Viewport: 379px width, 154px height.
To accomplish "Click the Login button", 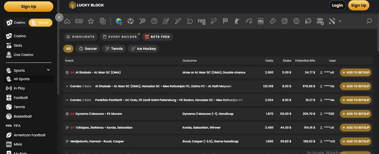I will pos(337,5).
